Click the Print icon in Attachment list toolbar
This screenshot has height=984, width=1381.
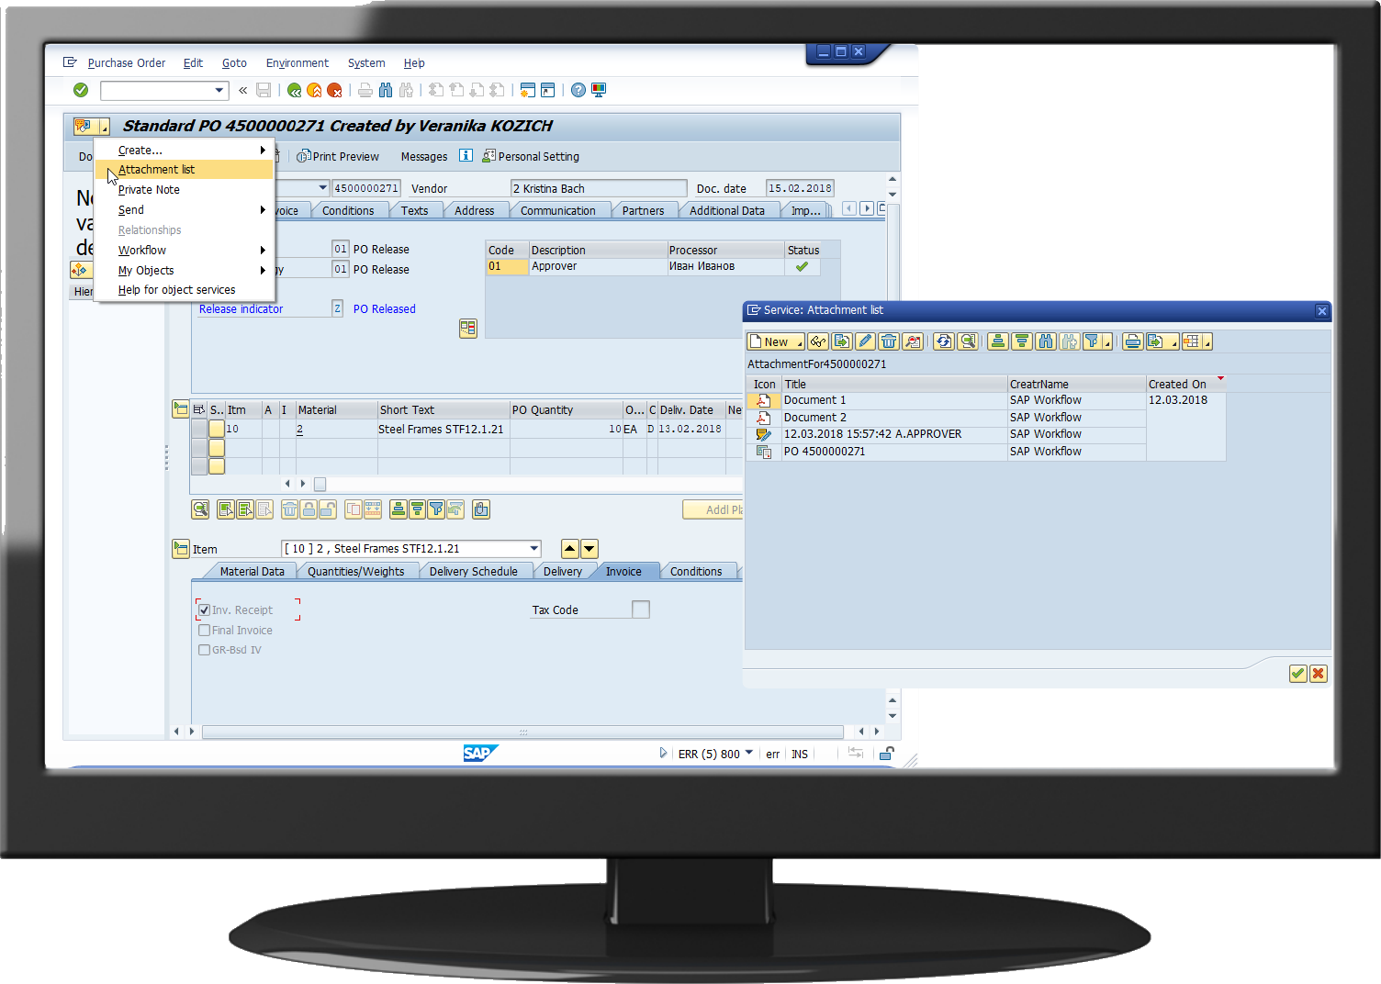pyautogui.click(x=1133, y=341)
